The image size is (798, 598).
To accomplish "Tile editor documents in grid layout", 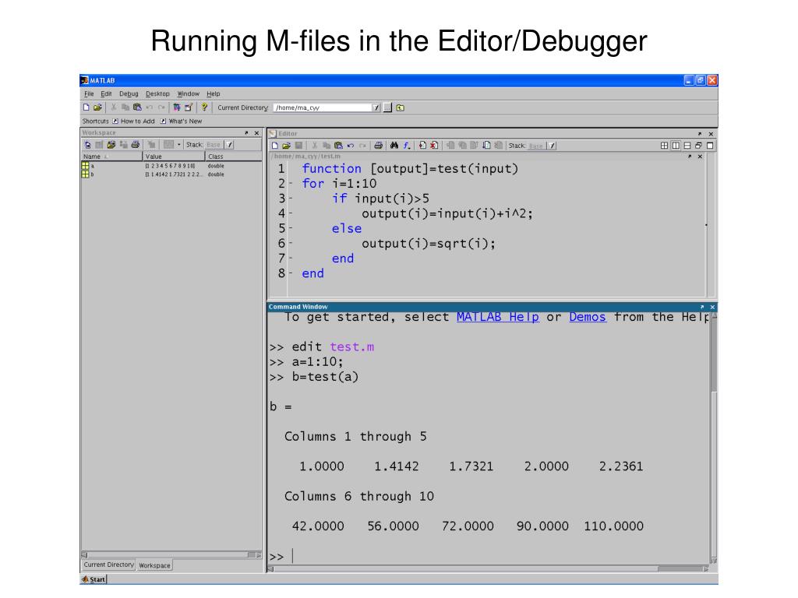I will coord(664,146).
